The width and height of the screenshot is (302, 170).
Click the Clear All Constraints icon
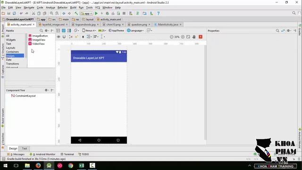pos(71,37)
